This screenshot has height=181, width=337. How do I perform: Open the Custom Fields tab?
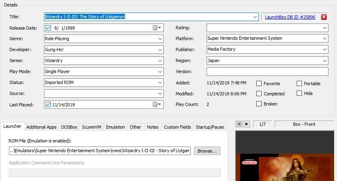(x=177, y=127)
